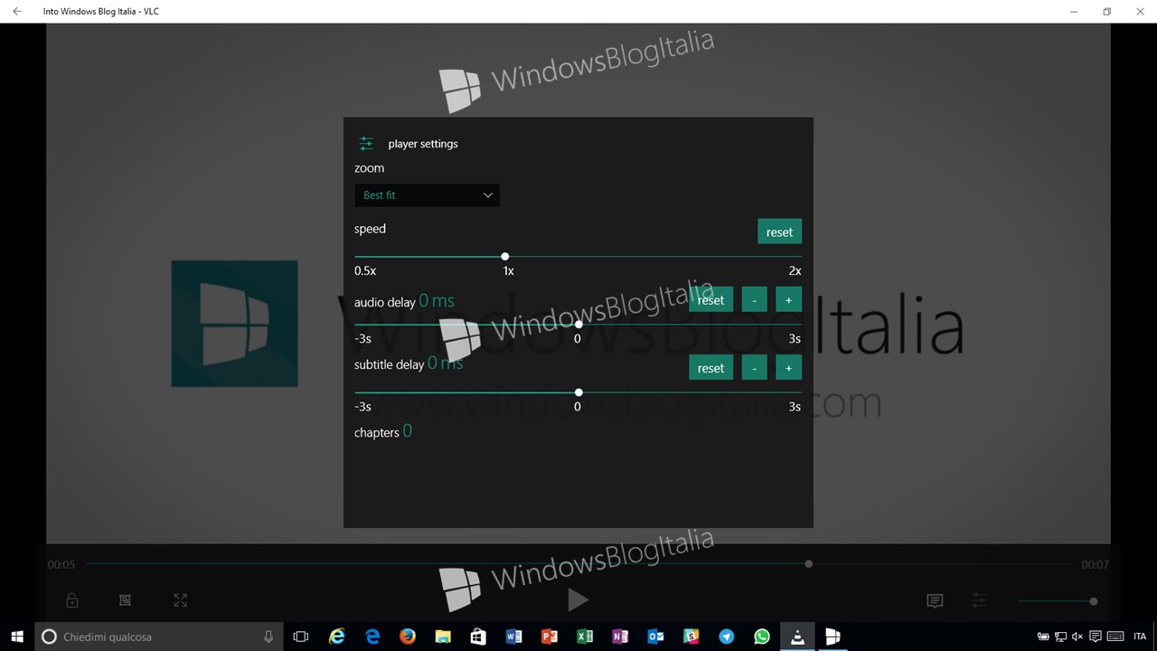Image resolution: width=1157 pixels, height=651 pixels.
Task: Click the Cortana 'Chiedimi qualcosa' search box
Action: click(159, 637)
